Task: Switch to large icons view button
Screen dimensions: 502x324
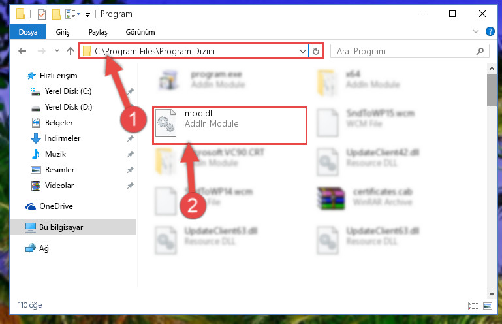Action: (488, 306)
